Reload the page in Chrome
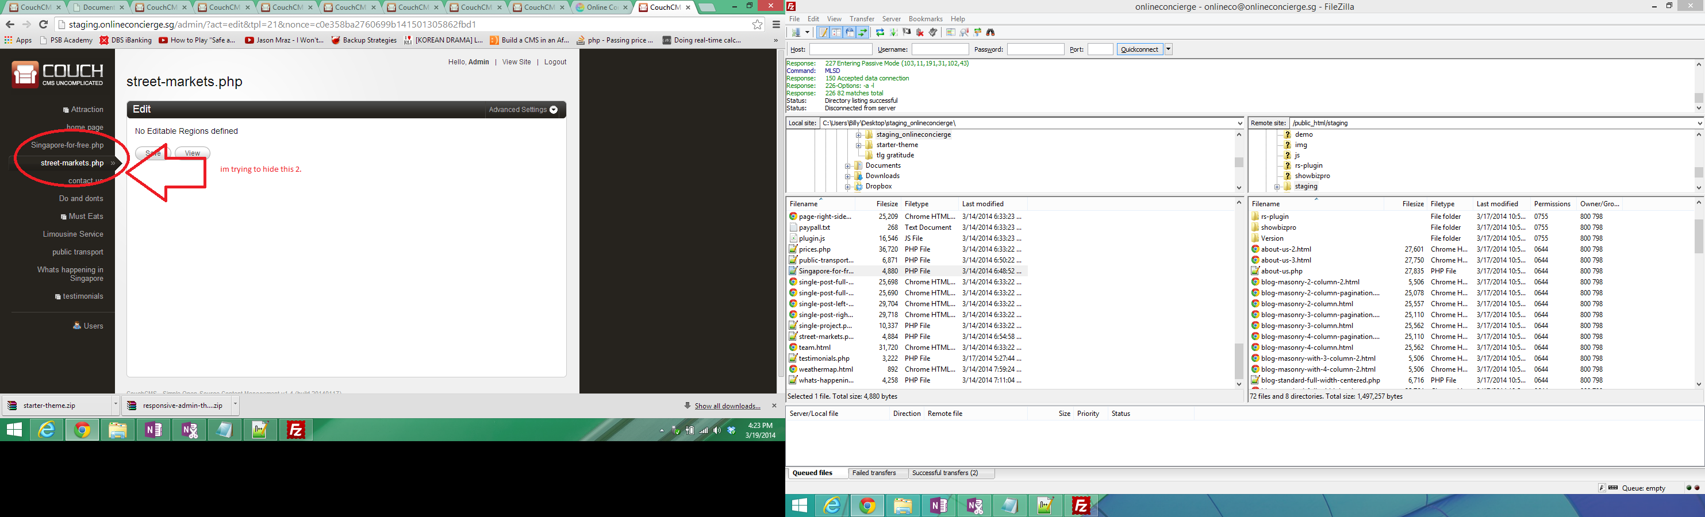Viewport: 1705px width, 517px height. [x=44, y=25]
